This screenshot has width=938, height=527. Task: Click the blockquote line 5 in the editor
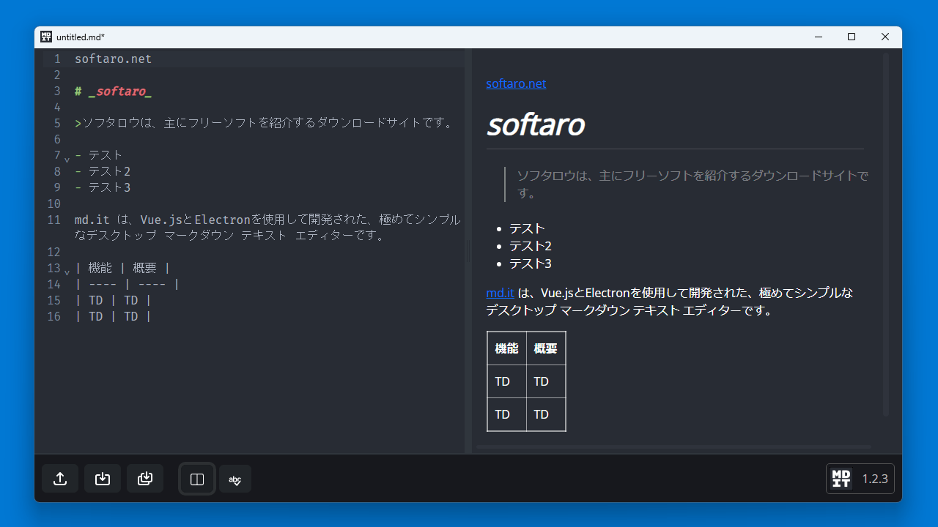click(265, 123)
